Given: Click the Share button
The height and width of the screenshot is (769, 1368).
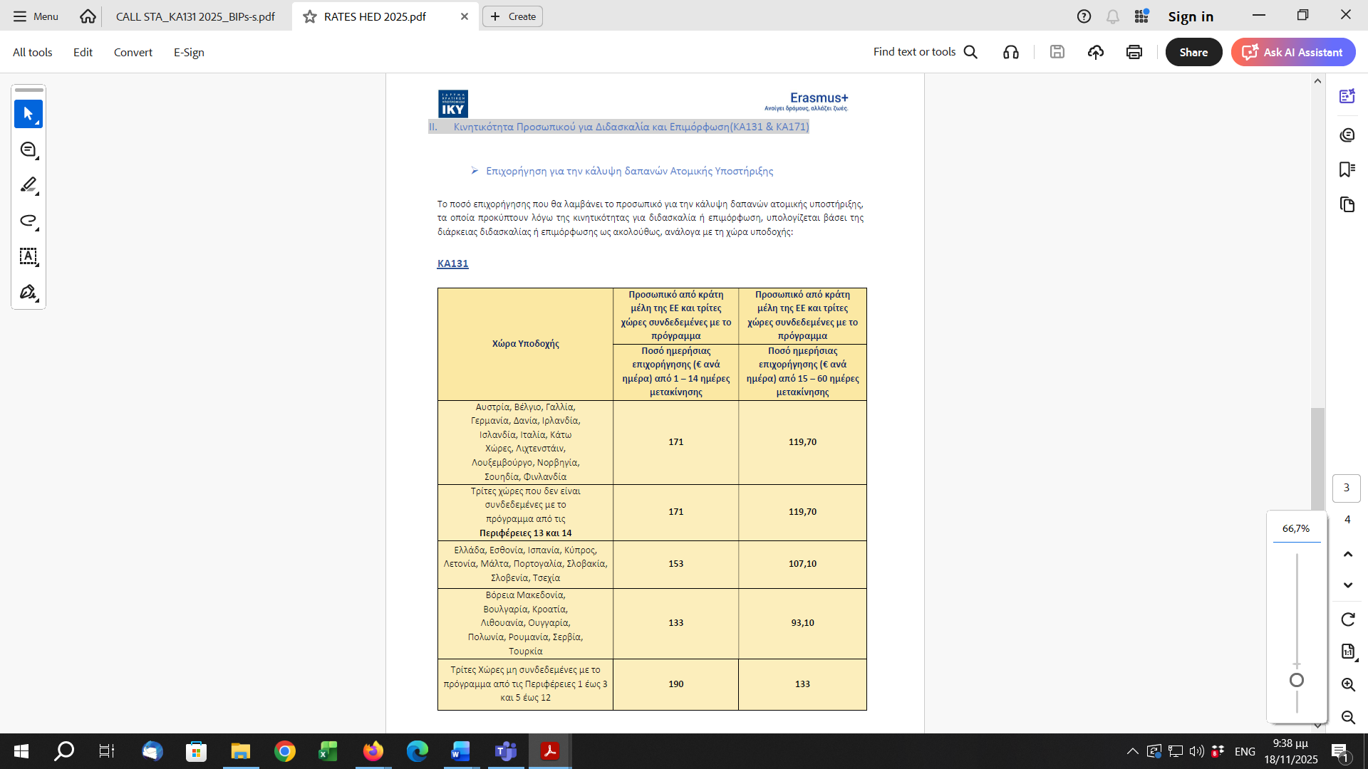Looking at the screenshot, I should (x=1193, y=52).
